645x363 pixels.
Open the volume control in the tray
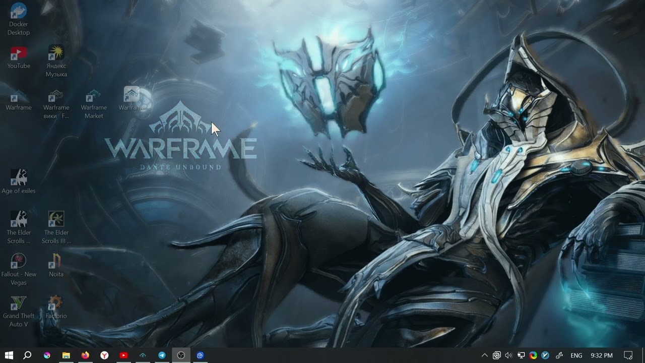[508, 355]
